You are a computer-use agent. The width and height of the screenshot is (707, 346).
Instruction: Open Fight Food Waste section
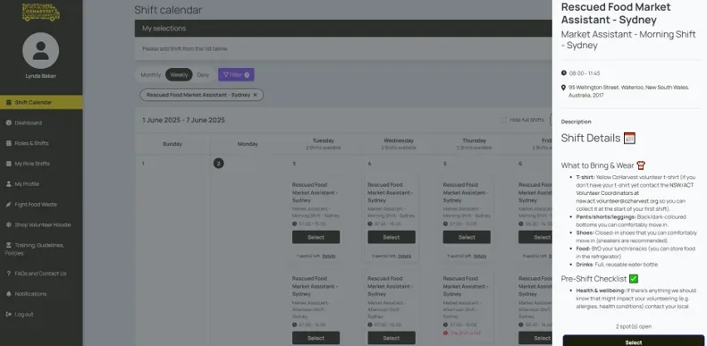[36, 205]
